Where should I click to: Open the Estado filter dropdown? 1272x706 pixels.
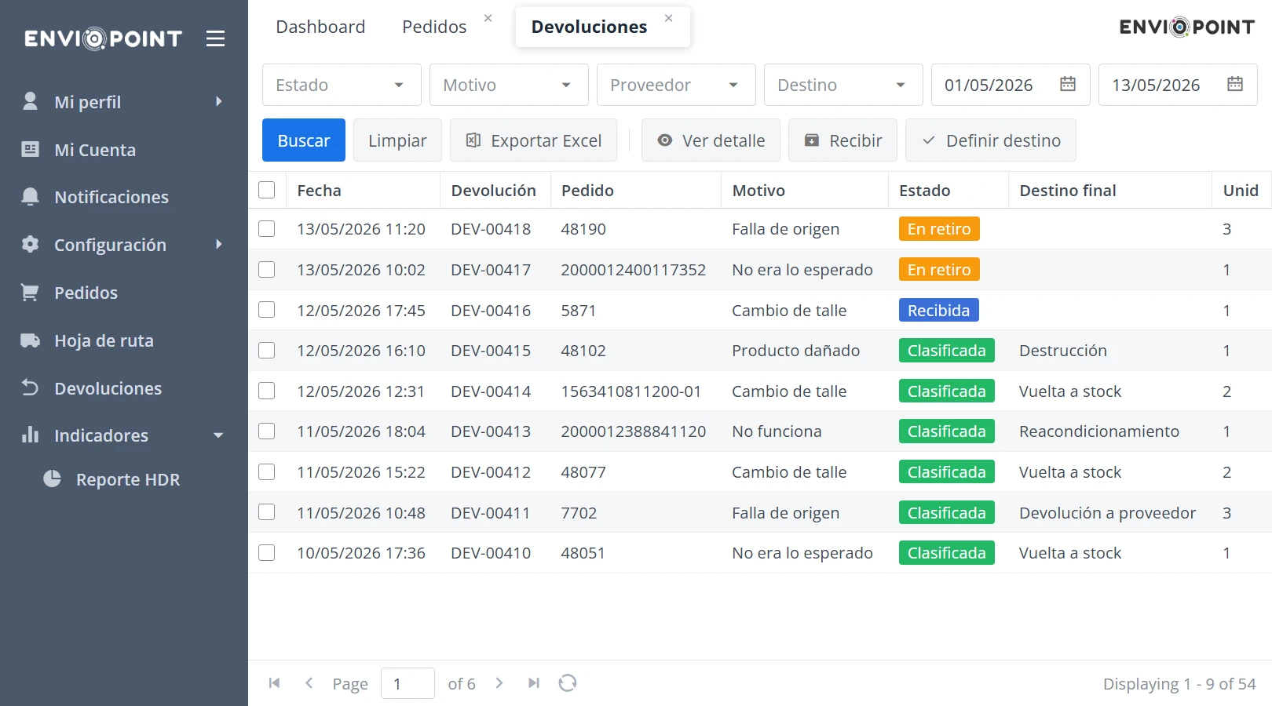point(342,85)
